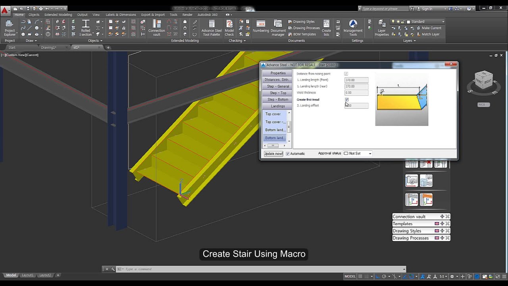
Task: Open the Connection vault icon
Action: 156,28
